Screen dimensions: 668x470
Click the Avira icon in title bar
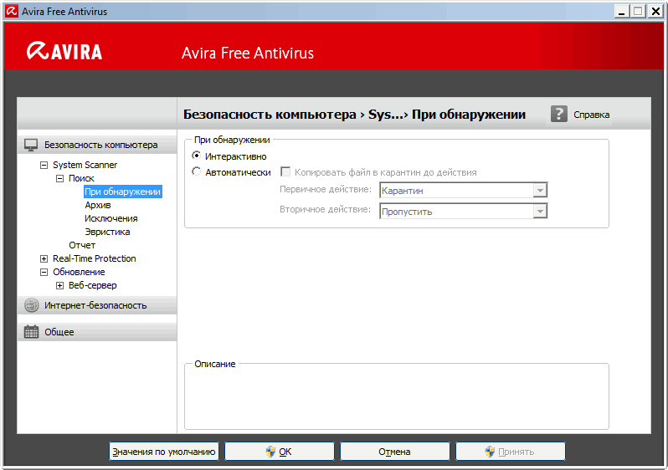point(12,12)
